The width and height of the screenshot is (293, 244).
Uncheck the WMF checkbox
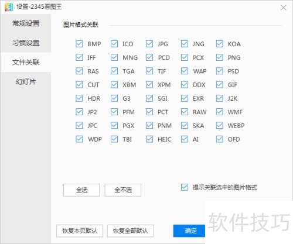tap(220, 112)
